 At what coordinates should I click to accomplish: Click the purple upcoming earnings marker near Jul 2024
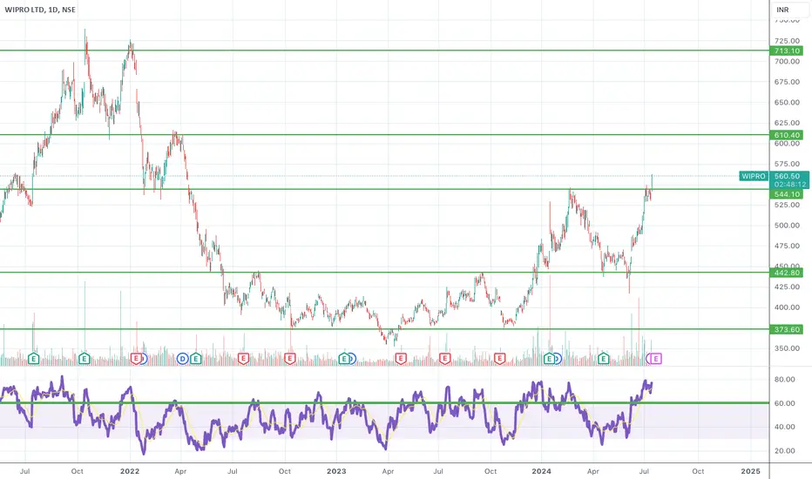(x=656, y=358)
